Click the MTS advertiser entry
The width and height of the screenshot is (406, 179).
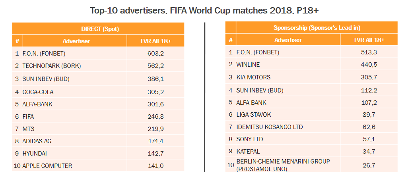tap(27, 129)
